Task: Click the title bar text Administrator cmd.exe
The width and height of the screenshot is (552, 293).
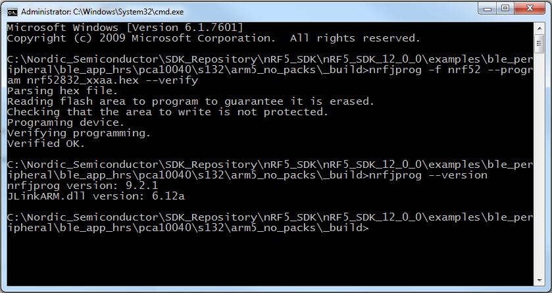Action: 102,12
